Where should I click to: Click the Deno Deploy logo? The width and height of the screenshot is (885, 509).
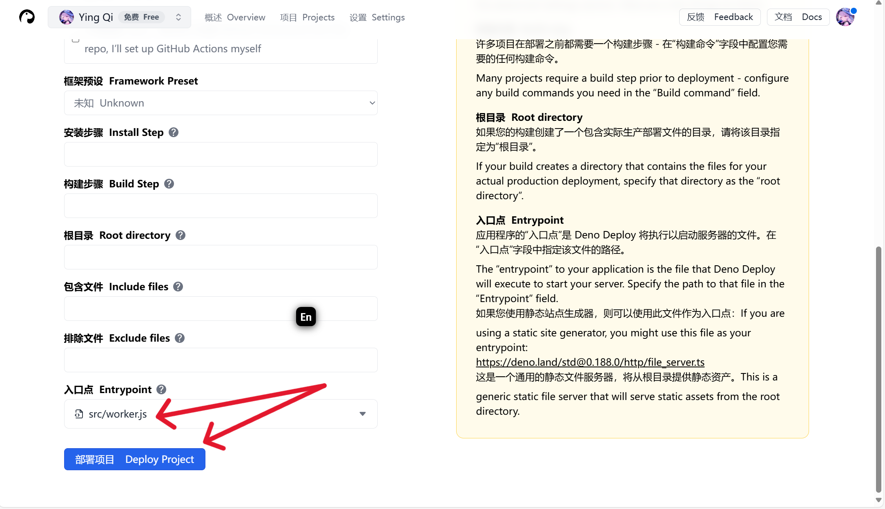[27, 17]
